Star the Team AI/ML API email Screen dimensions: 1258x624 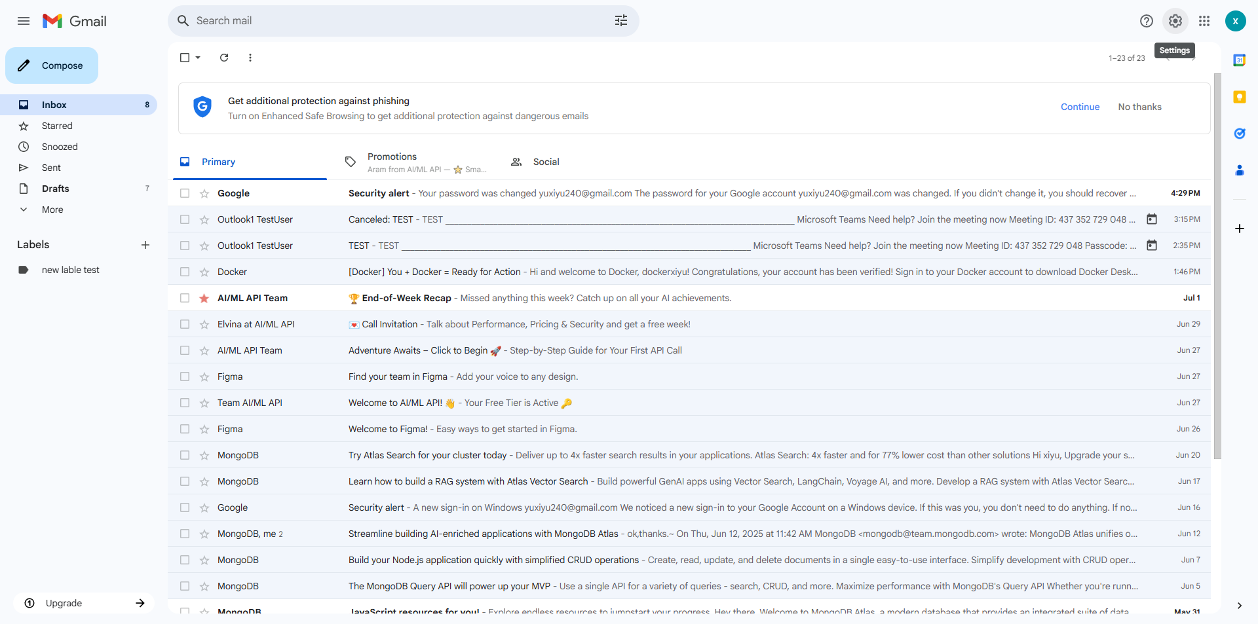pyautogui.click(x=204, y=403)
